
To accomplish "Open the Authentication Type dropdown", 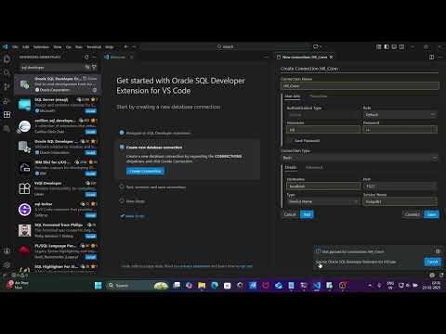I will pyautogui.click(x=323, y=115).
